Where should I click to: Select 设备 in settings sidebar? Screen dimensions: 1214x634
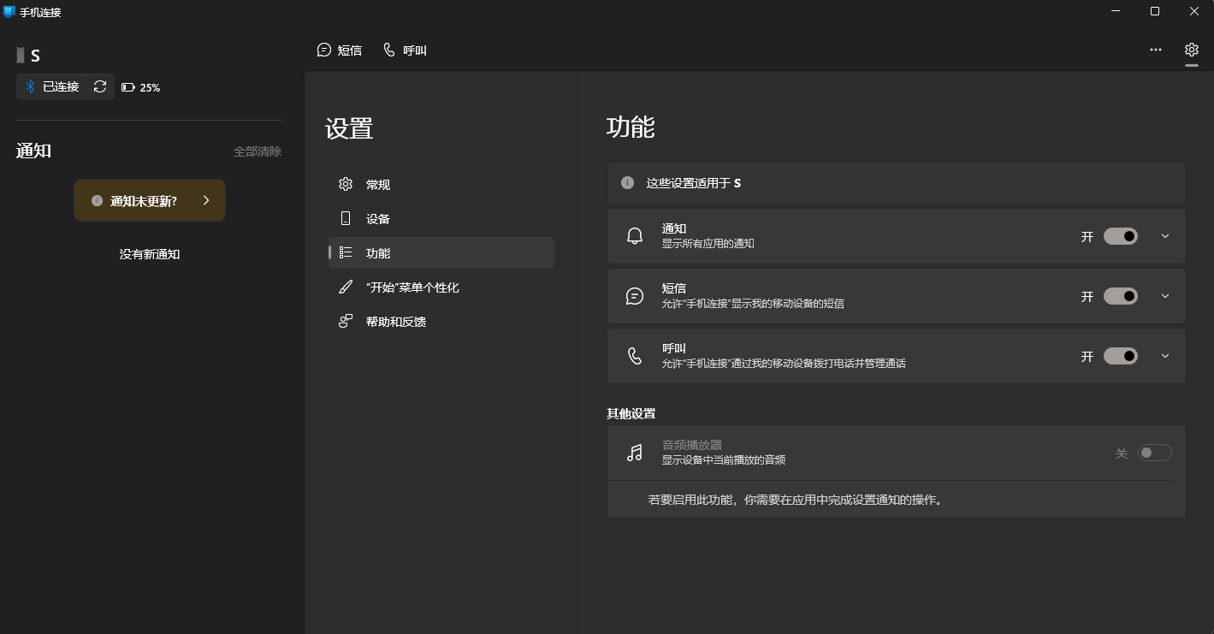click(x=441, y=218)
